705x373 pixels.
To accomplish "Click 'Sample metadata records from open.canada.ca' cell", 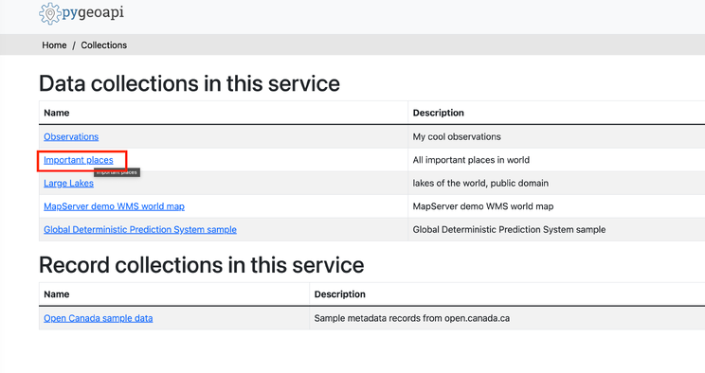I will [412, 318].
